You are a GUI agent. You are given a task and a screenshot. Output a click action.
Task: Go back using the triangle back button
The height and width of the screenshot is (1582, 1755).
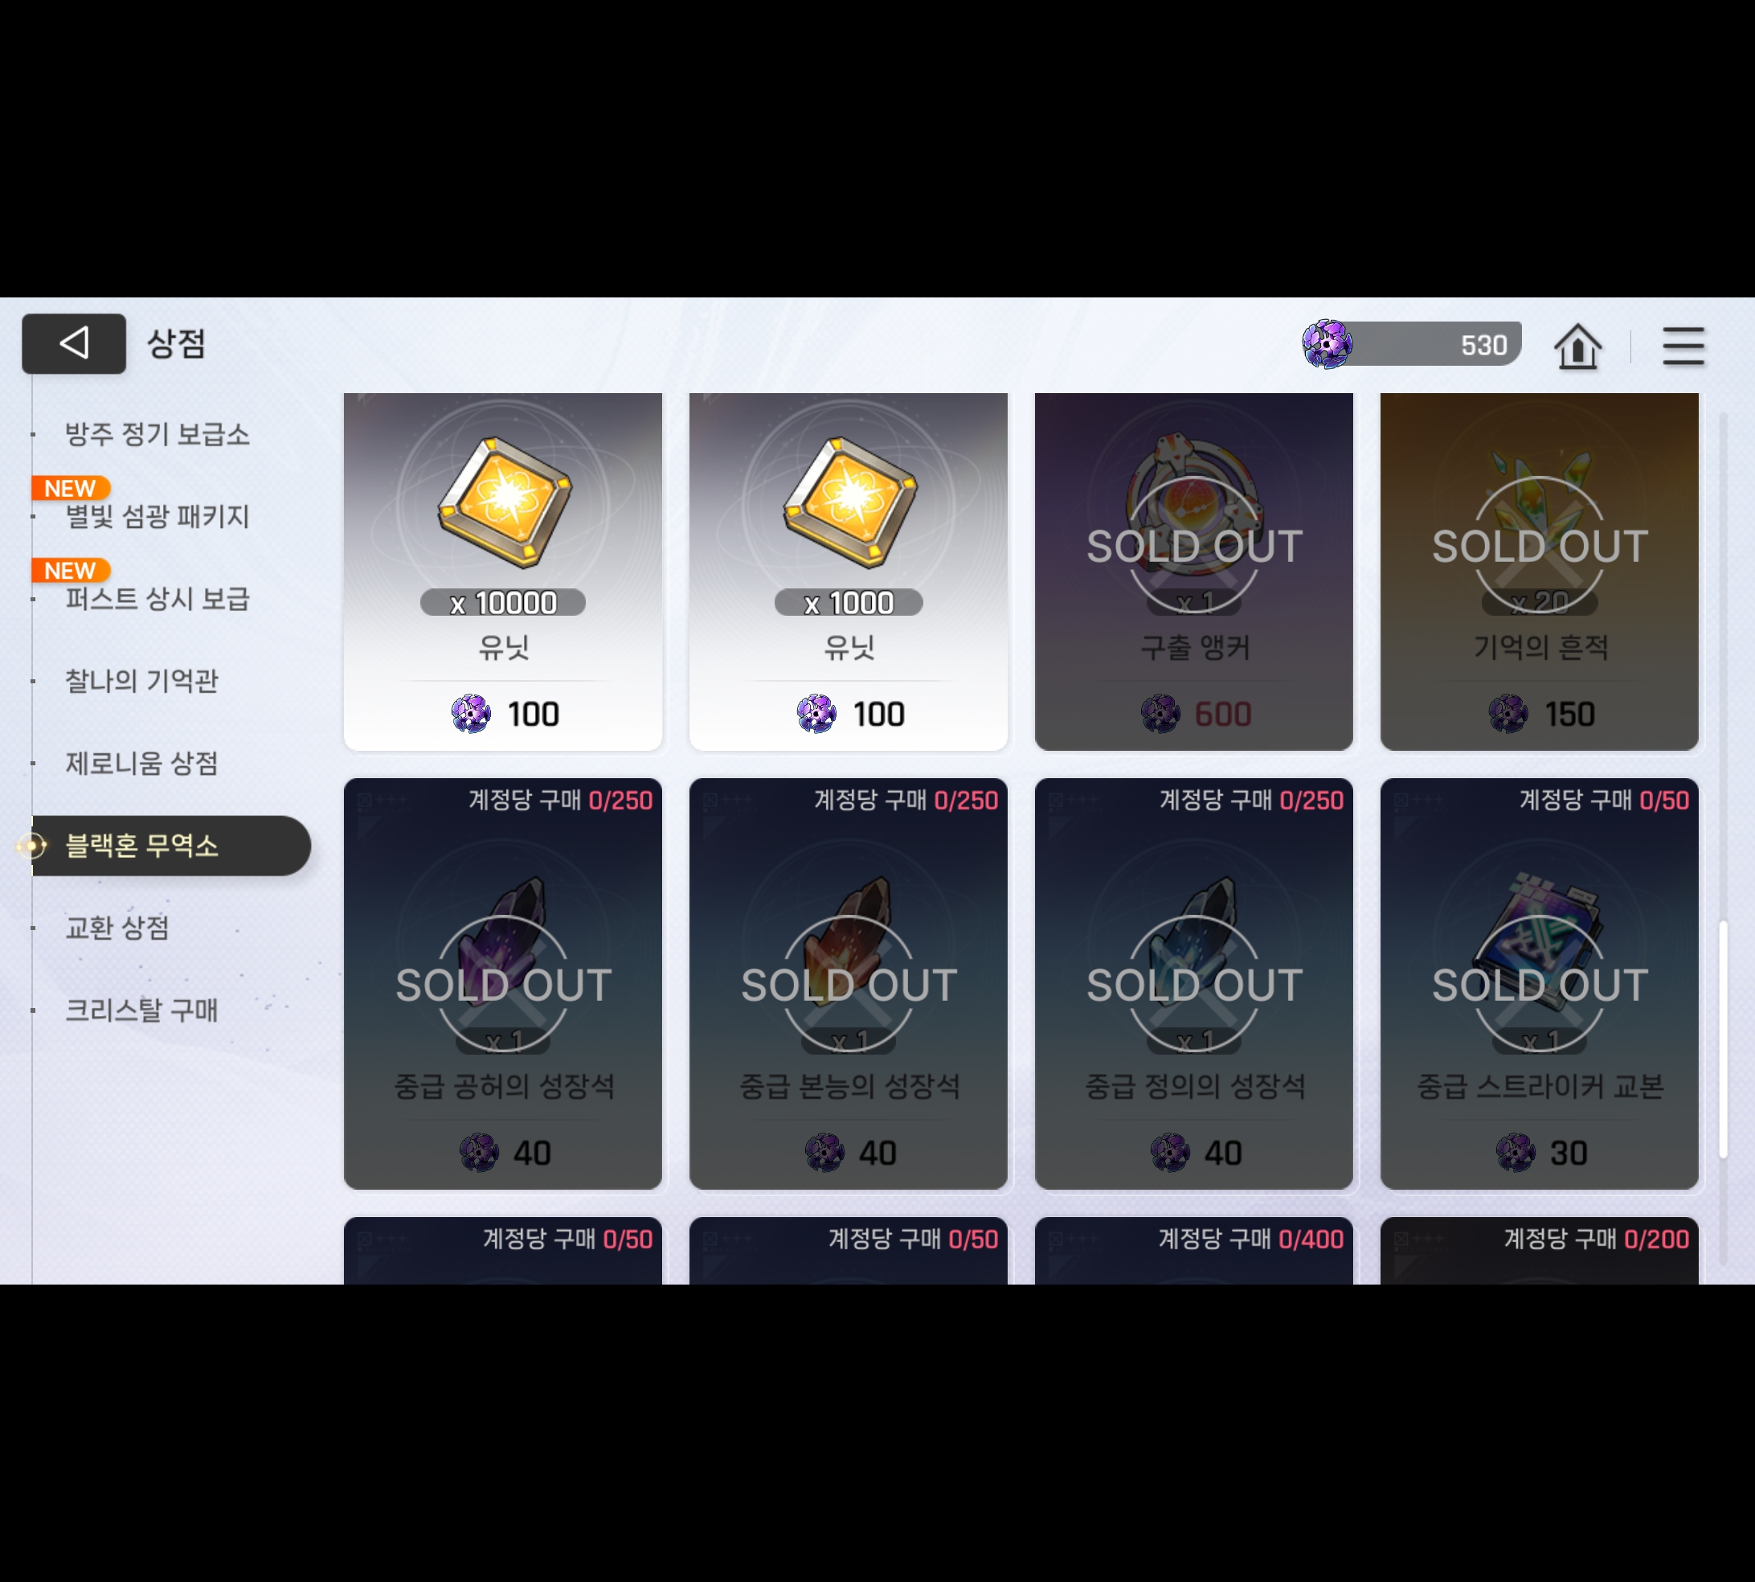coord(74,343)
